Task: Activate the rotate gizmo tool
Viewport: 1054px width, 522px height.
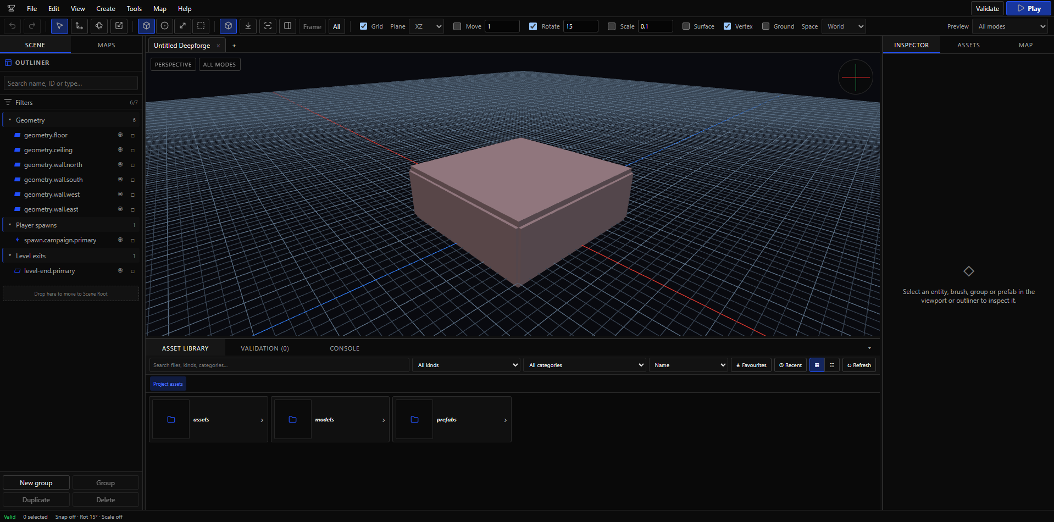Action: click(99, 26)
